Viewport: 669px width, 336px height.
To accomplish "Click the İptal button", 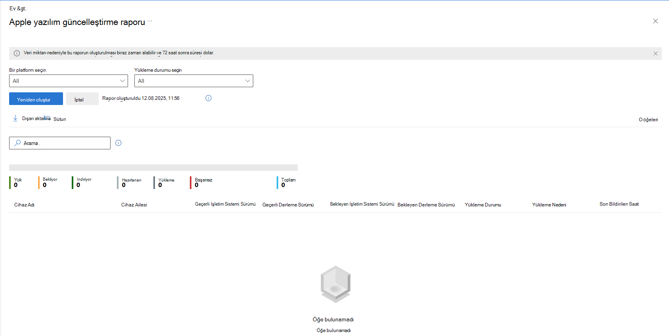I will (82, 99).
